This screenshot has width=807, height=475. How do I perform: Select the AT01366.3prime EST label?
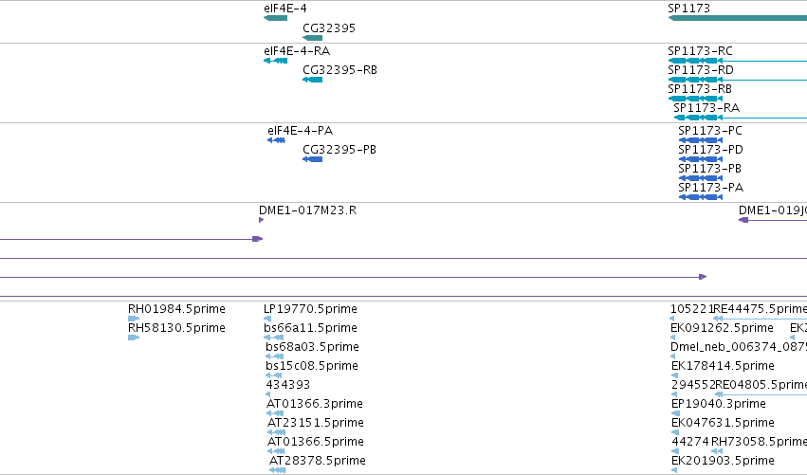click(x=315, y=404)
